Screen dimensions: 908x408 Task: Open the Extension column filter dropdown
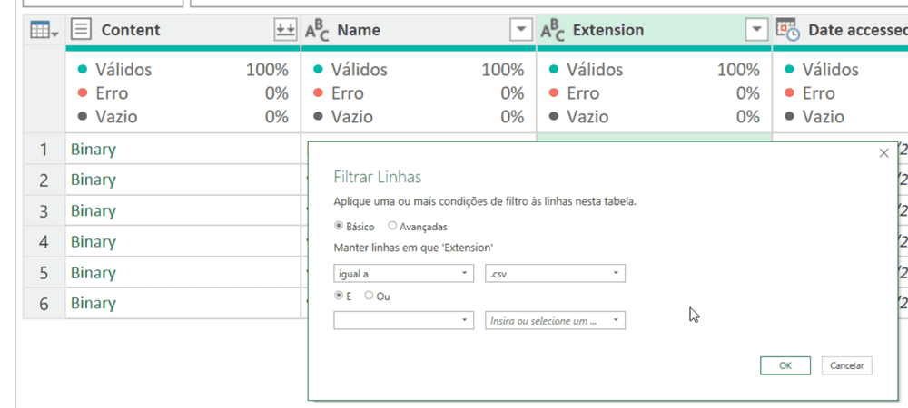click(x=756, y=30)
